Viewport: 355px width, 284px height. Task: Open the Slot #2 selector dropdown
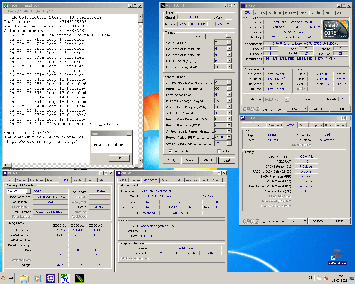(28, 191)
